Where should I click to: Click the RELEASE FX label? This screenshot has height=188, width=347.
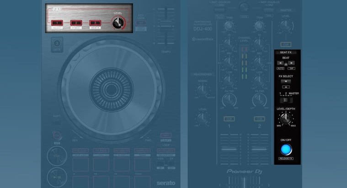tap(286, 159)
